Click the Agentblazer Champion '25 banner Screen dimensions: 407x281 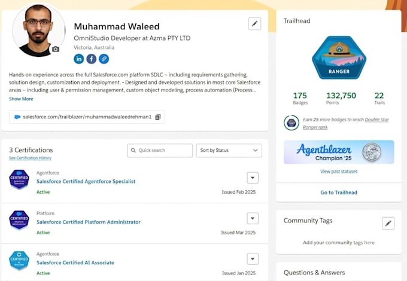coord(339,152)
